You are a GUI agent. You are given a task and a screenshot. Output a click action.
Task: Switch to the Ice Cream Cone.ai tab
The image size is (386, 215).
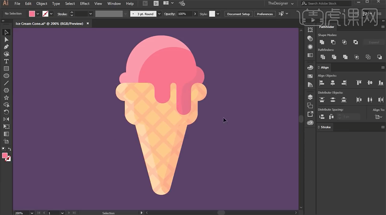49,23
